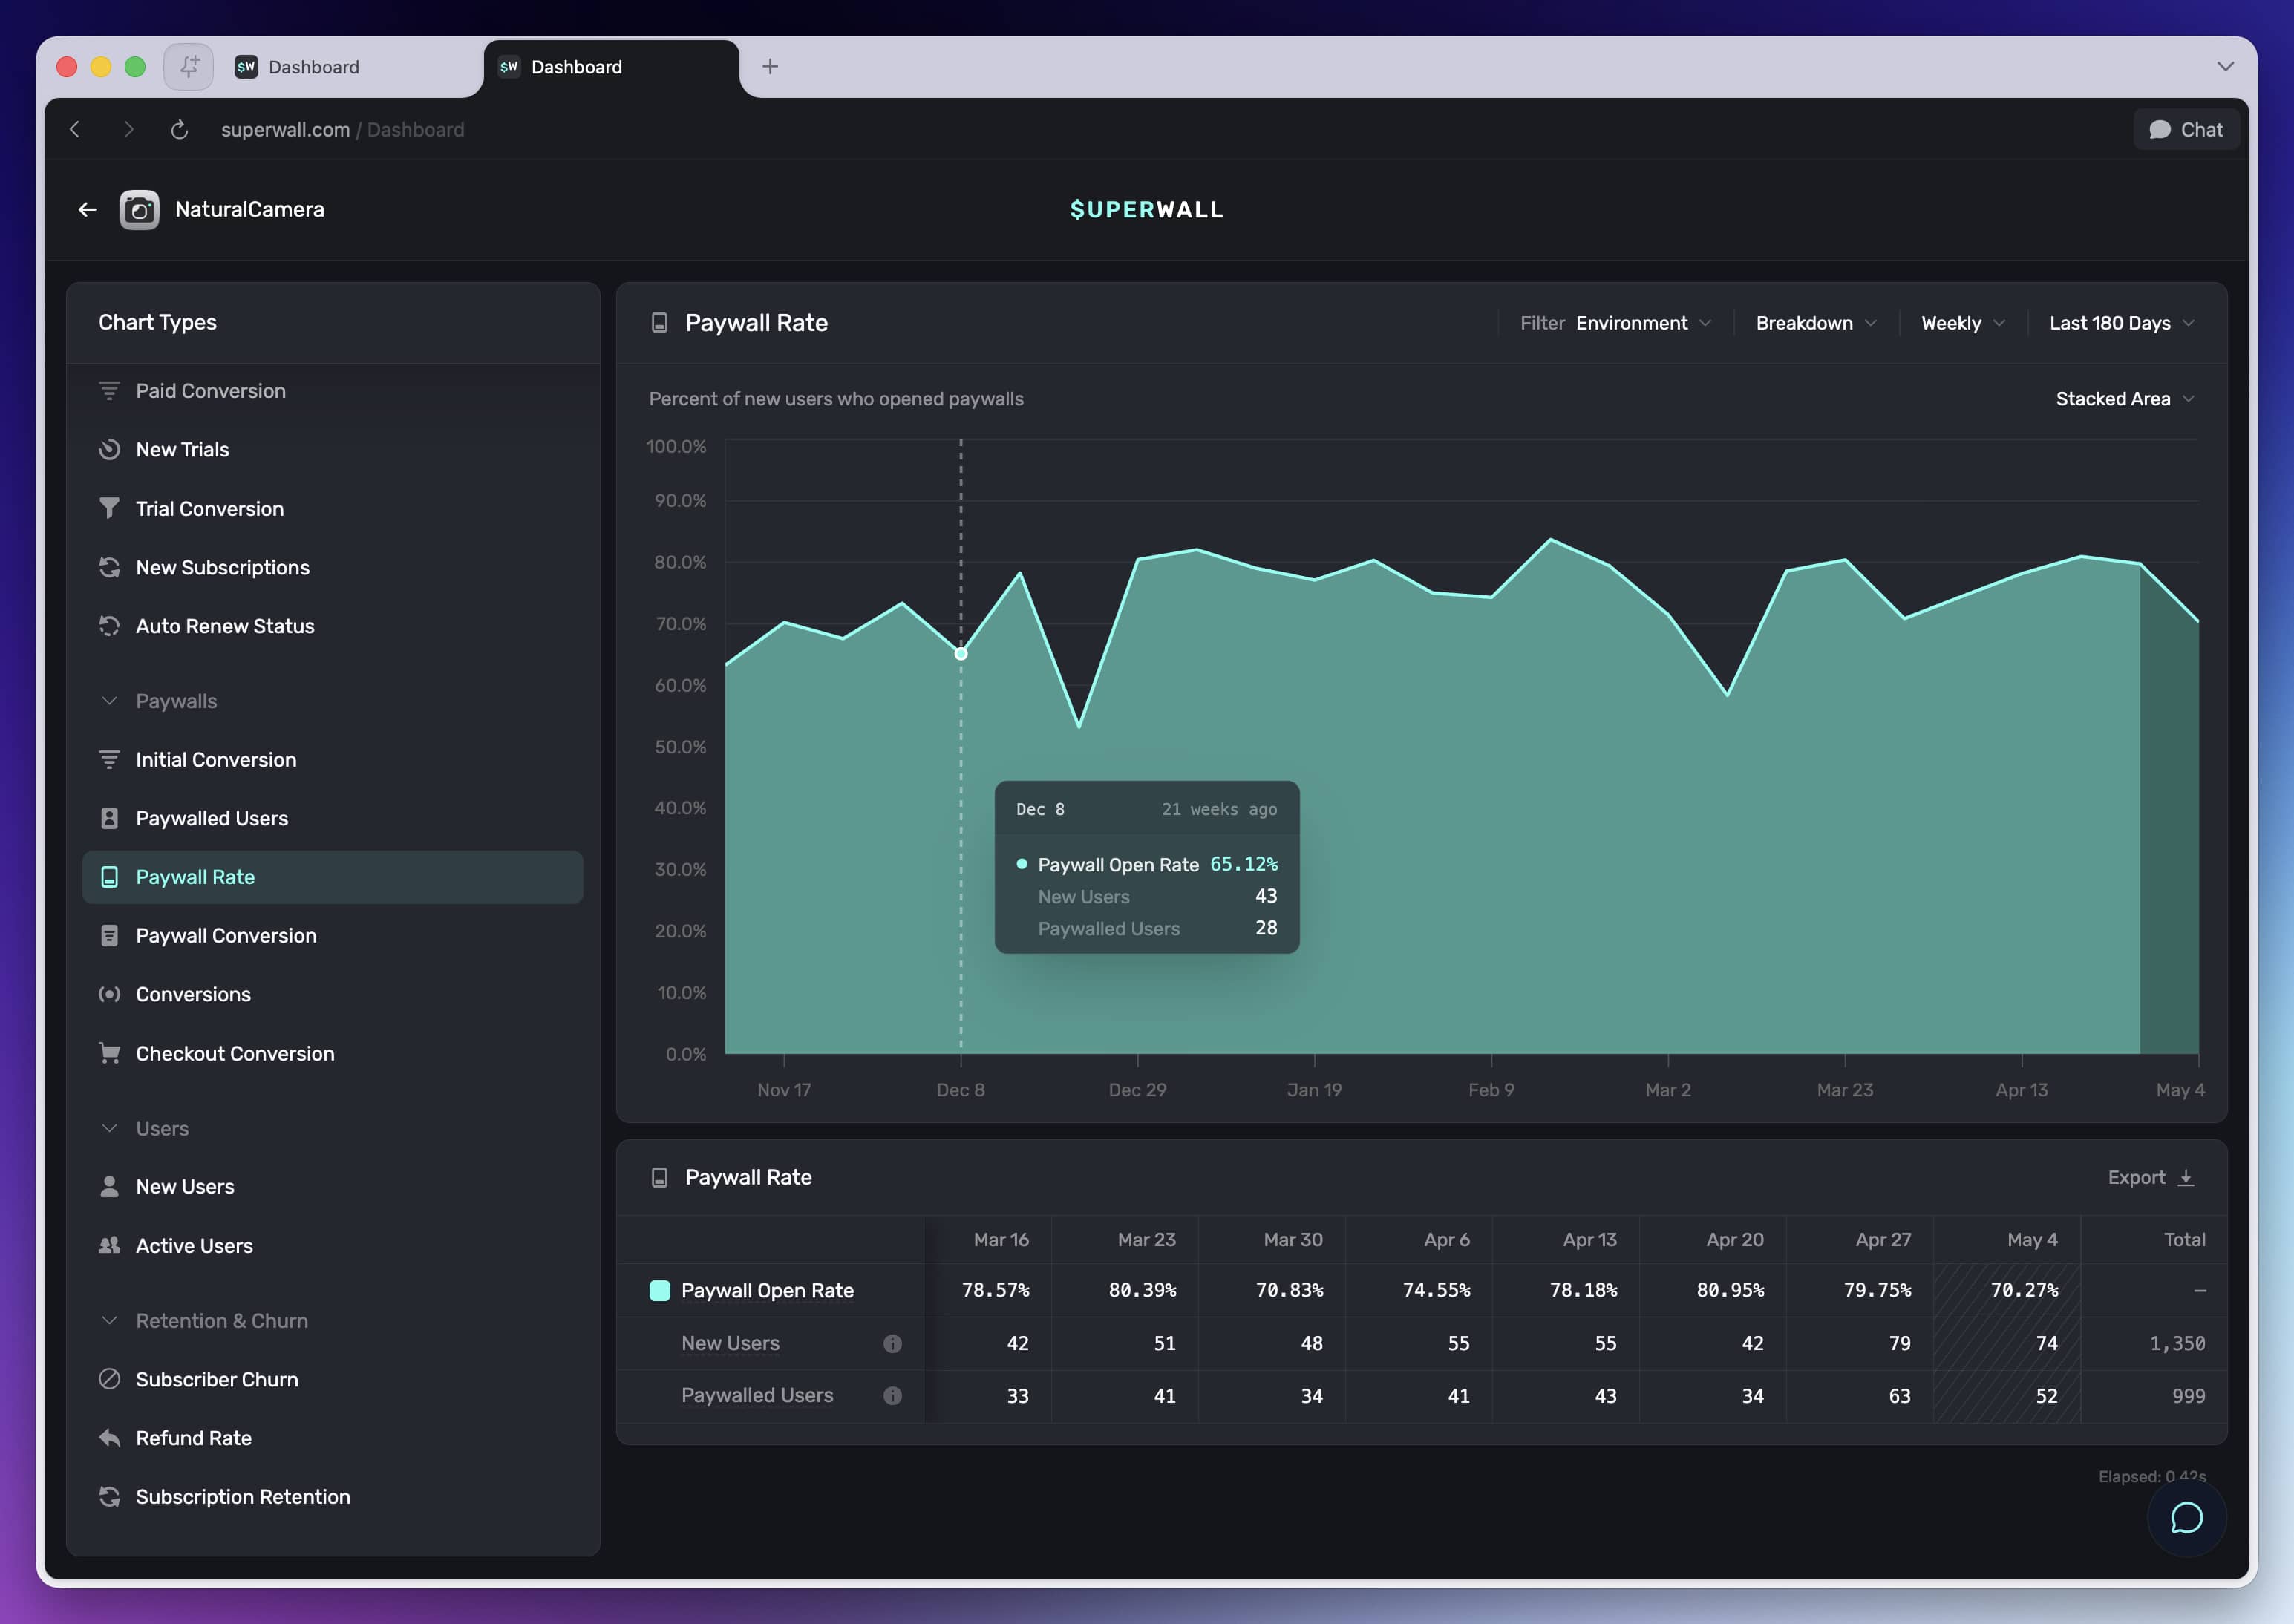The image size is (2294, 1624).
Task: Open the Subscriber Churn chart
Action: (x=332, y=1379)
